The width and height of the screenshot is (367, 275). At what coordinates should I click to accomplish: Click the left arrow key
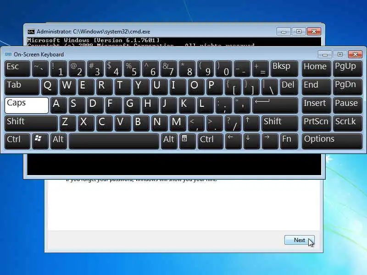click(x=233, y=141)
